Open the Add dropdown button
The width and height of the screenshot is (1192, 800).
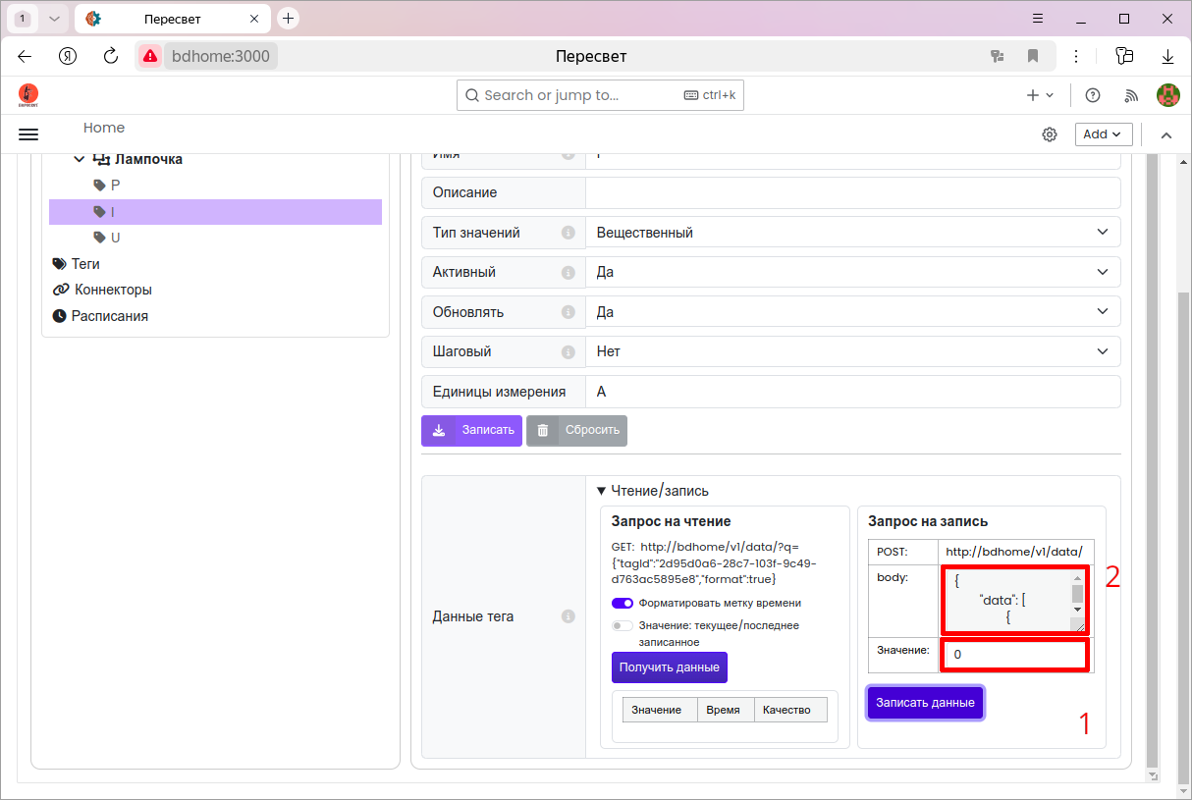click(x=1104, y=134)
